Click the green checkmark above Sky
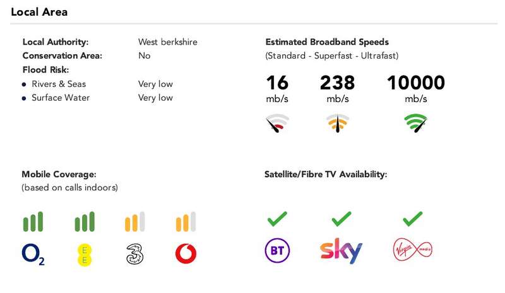 [x=342, y=219]
